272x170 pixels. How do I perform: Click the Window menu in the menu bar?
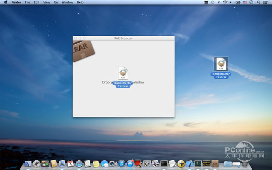(x=67, y=2)
